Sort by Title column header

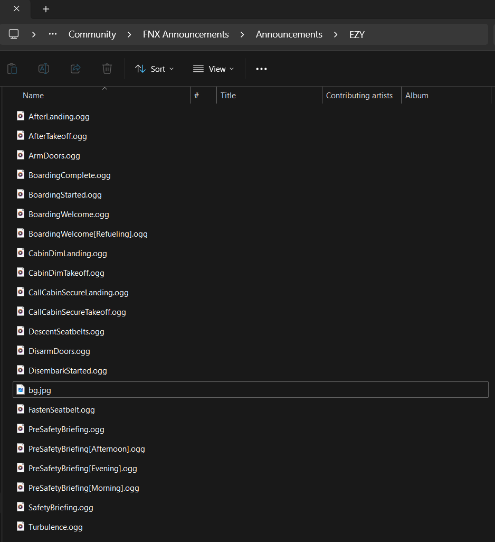coord(228,96)
